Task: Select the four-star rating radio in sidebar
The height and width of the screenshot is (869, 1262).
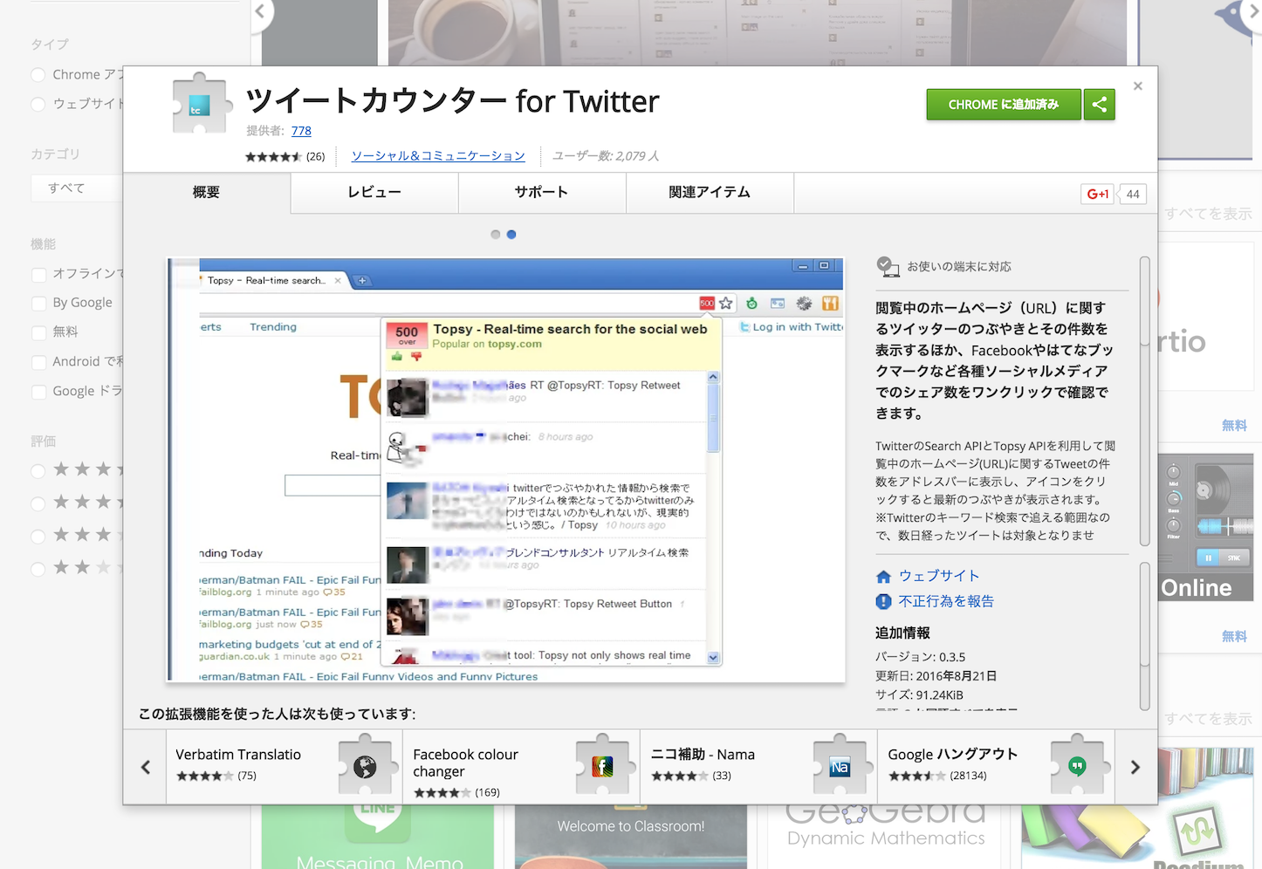Action: pyautogui.click(x=38, y=503)
